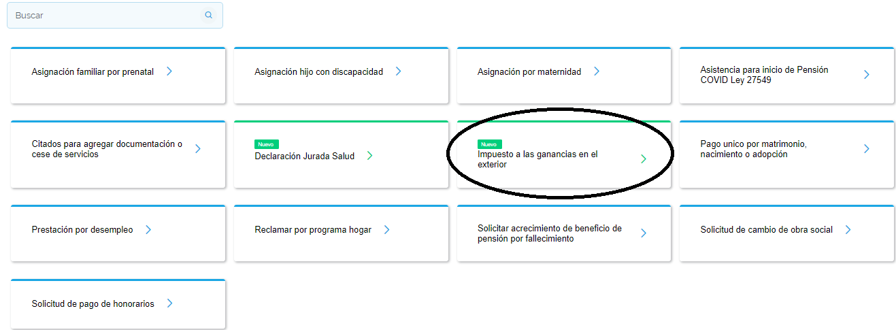This screenshot has width=896, height=330.
Task: Click arrow next to Solicitud de pago de honorarios
Action: [169, 303]
